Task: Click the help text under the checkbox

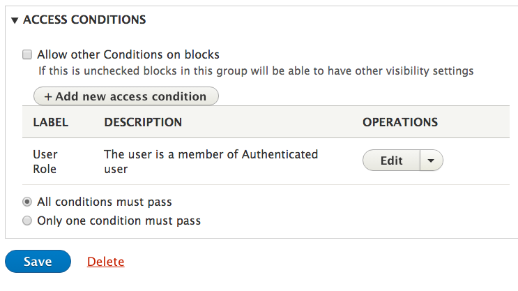Action: pos(255,70)
